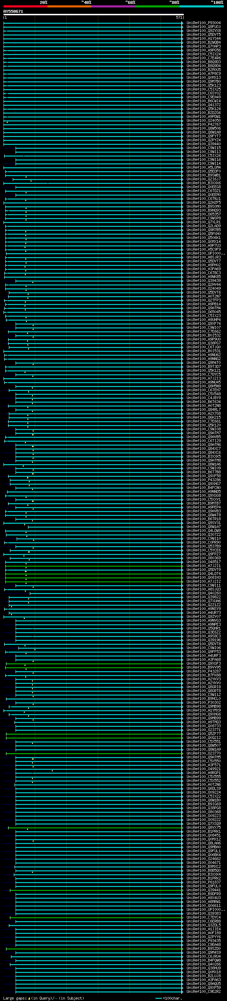This screenshot has width=227, height=1001.
Task: Click the orange ~40% identity legend bar
Action: click(x=70, y=6)
